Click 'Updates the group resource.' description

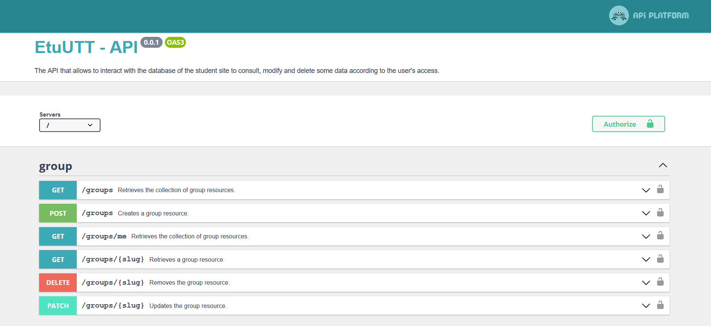pos(188,306)
